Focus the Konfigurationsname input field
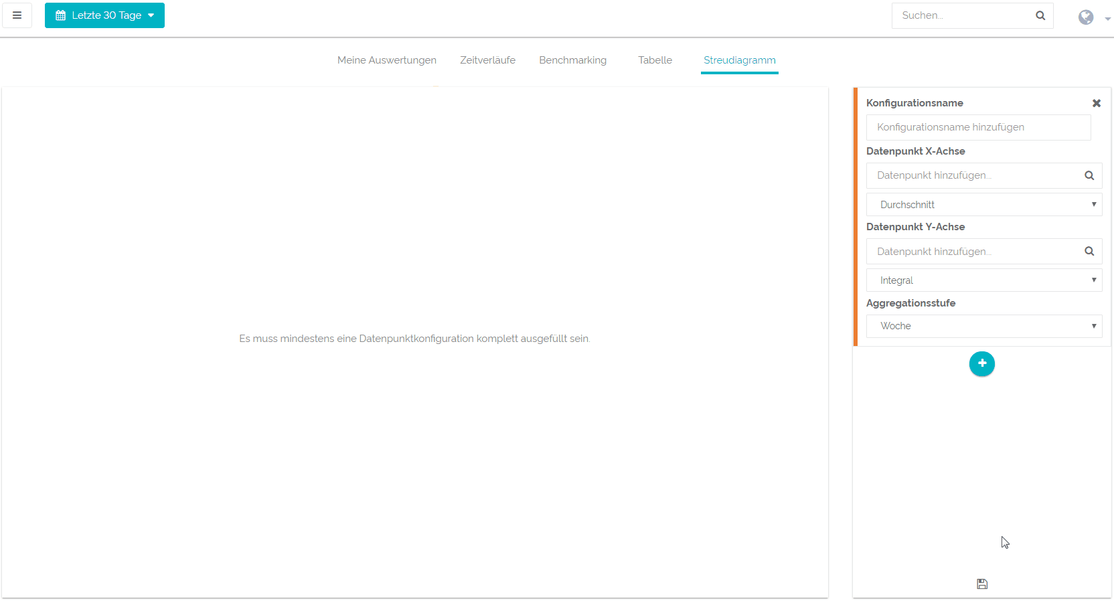The height and width of the screenshot is (603, 1114). tap(977, 127)
